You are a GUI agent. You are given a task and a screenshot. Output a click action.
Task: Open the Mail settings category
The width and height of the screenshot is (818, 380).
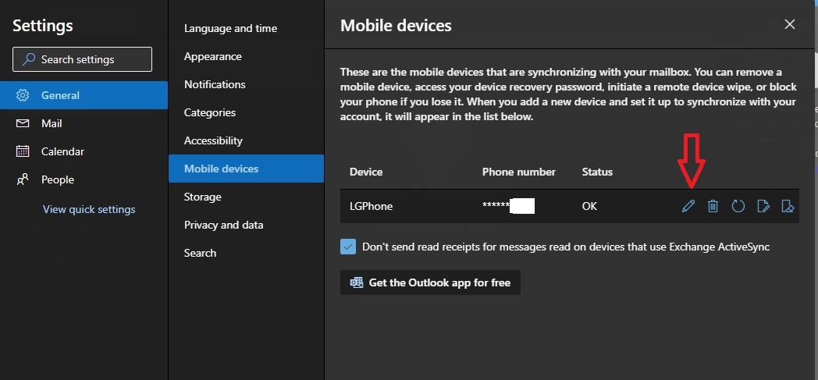tap(84, 123)
